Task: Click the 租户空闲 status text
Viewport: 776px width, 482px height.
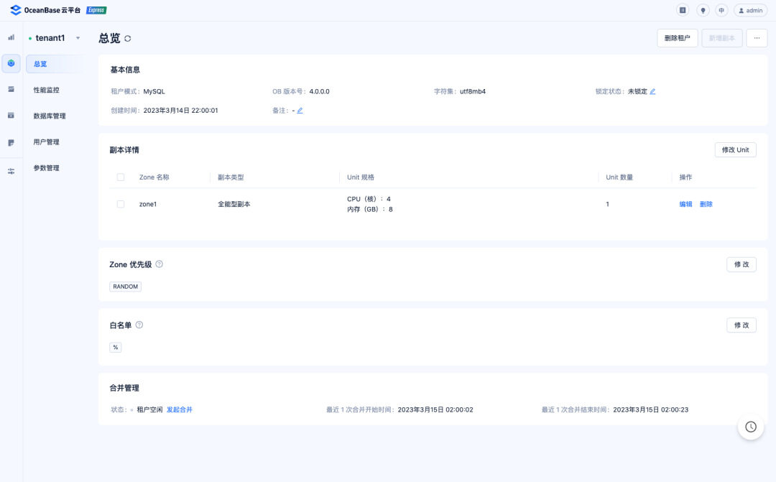Action: tap(149, 409)
